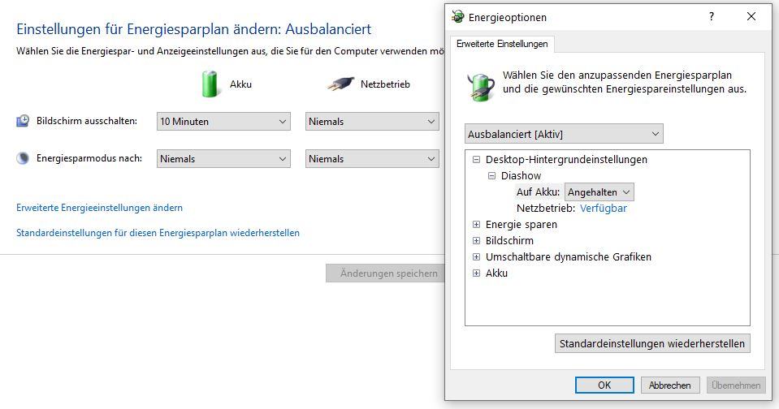The image size is (779, 409).
Task: Click the Bildschirm ausschalten monitor icon
Action: [23, 121]
